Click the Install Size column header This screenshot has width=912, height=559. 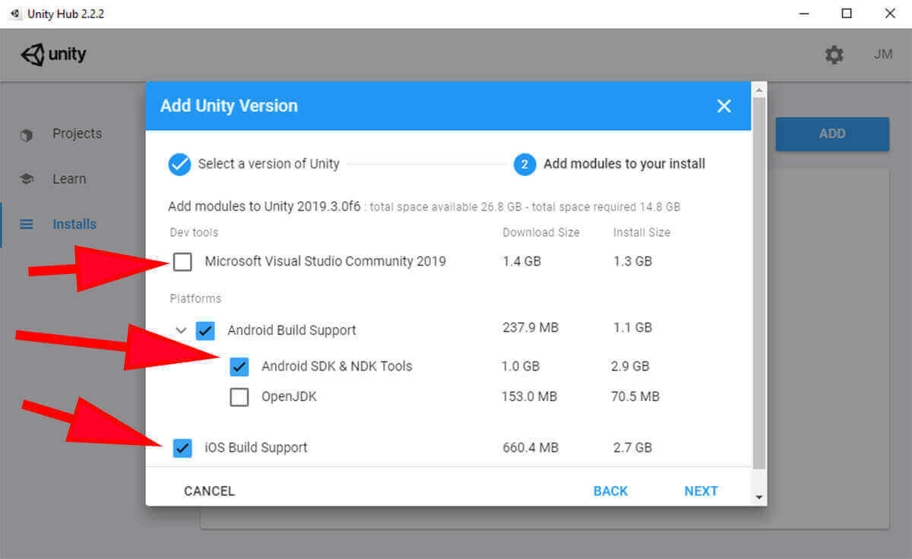tap(641, 232)
